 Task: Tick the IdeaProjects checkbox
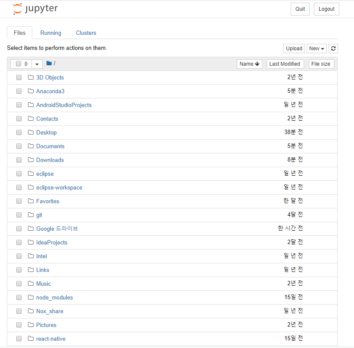(x=19, y=242)
